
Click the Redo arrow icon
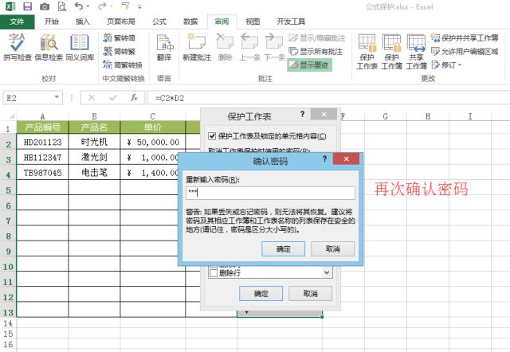click(102, 6)
